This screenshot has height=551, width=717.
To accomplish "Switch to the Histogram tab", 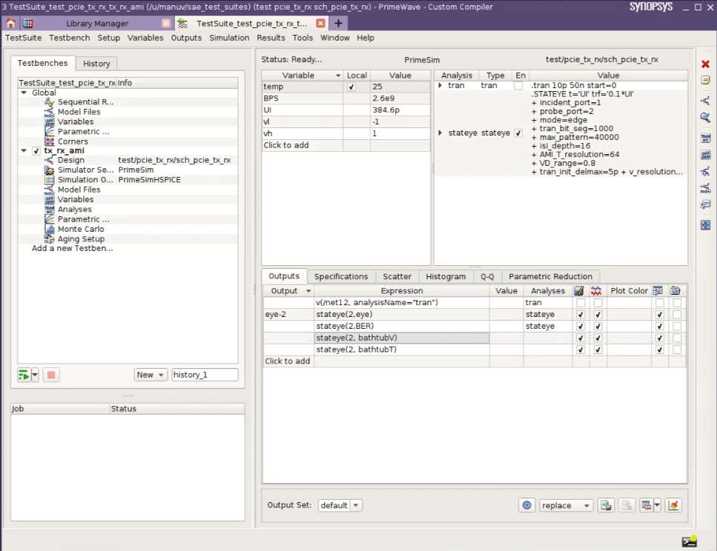I will pyautogui.click(x=445, y=276).
